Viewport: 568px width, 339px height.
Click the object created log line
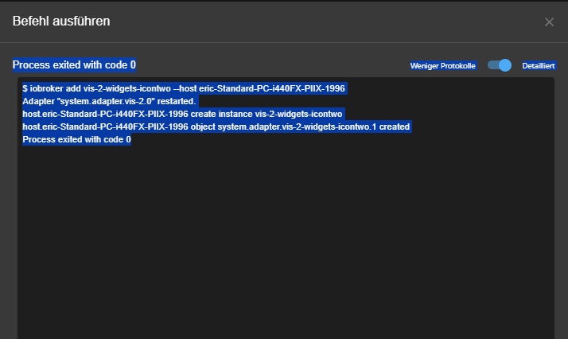tap(216, 127)
